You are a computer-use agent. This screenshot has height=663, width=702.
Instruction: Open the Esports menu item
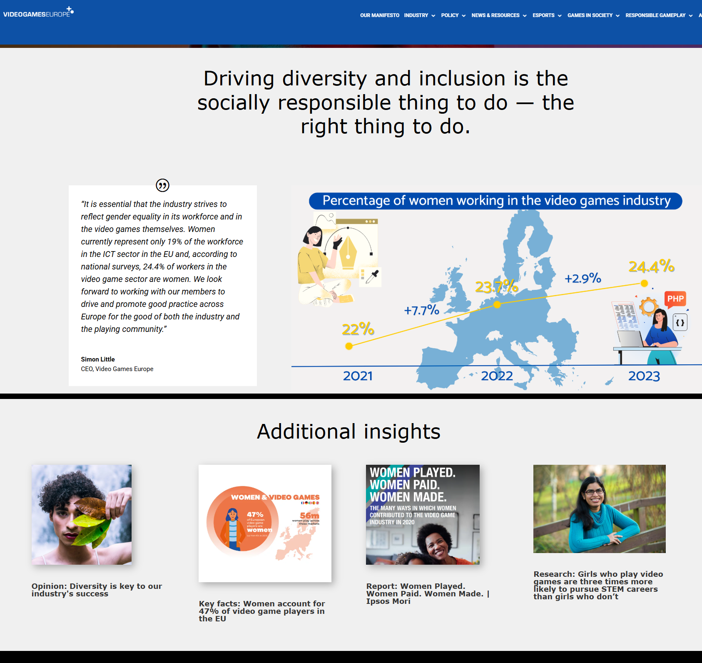point(543,15)
